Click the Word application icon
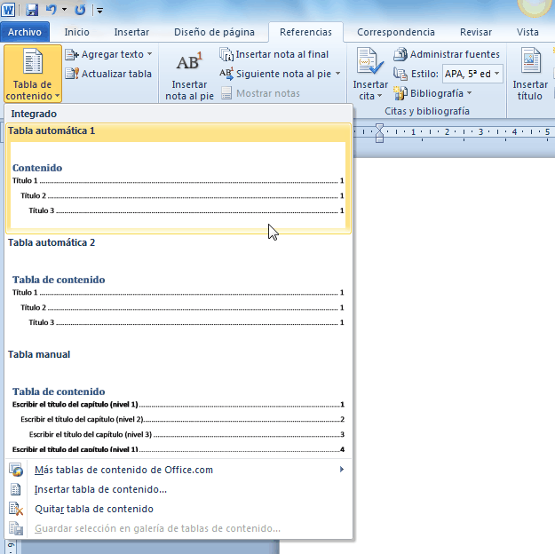Viewport: 555px width, 554px height. coord(8,10)
